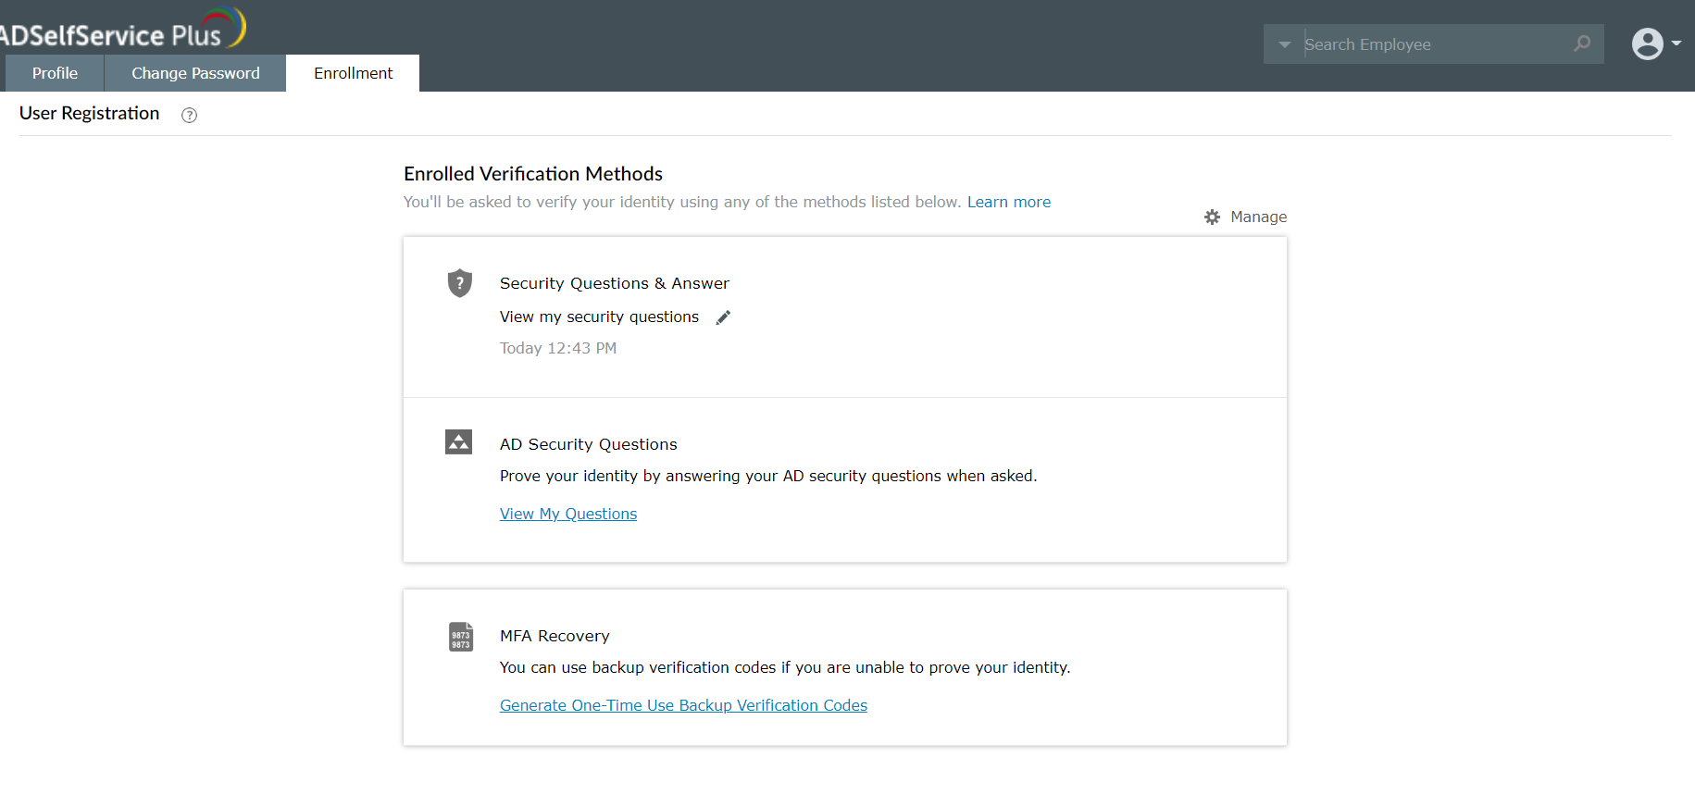The height and width of the screenshot is (807, 1695).
Task: Click the Search Employee input field
Action: (1430, 44)
